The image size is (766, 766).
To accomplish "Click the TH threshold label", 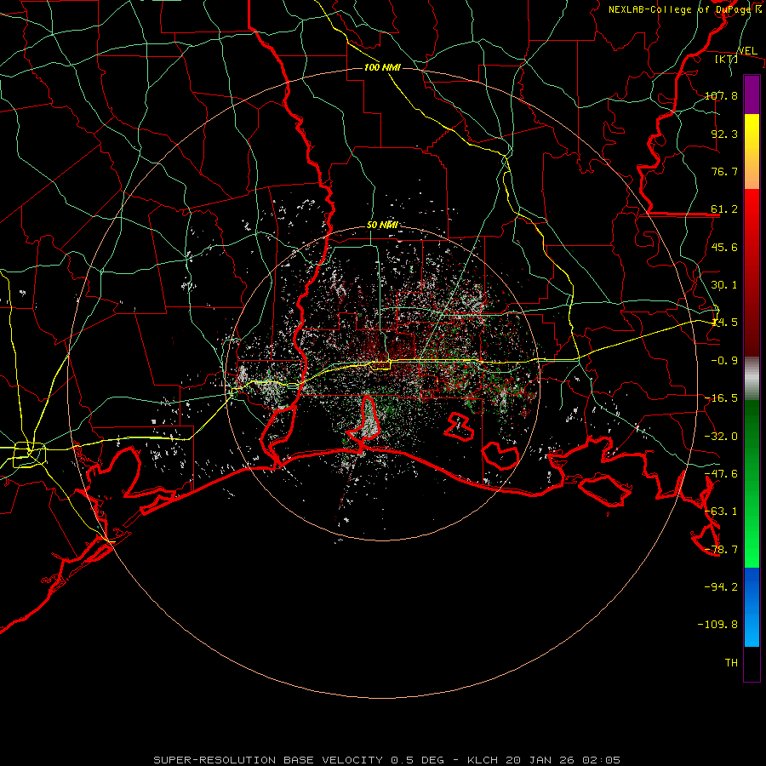I will [x=731, y=663].
